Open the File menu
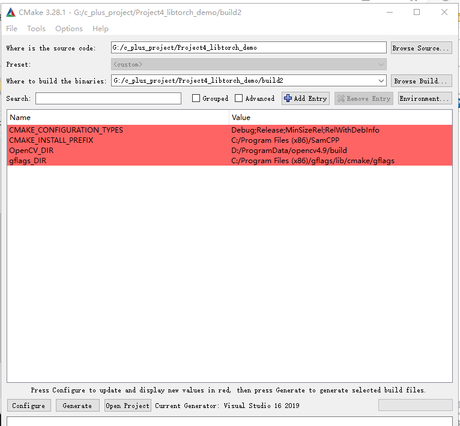The height and width of the screenshot is (426, 460). [12, 29]
